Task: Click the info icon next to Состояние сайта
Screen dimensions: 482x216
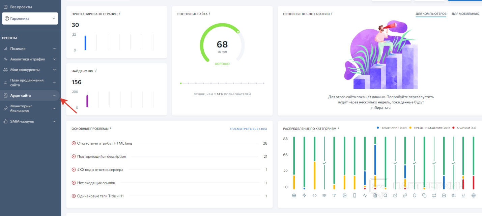Action: (210, 13)
